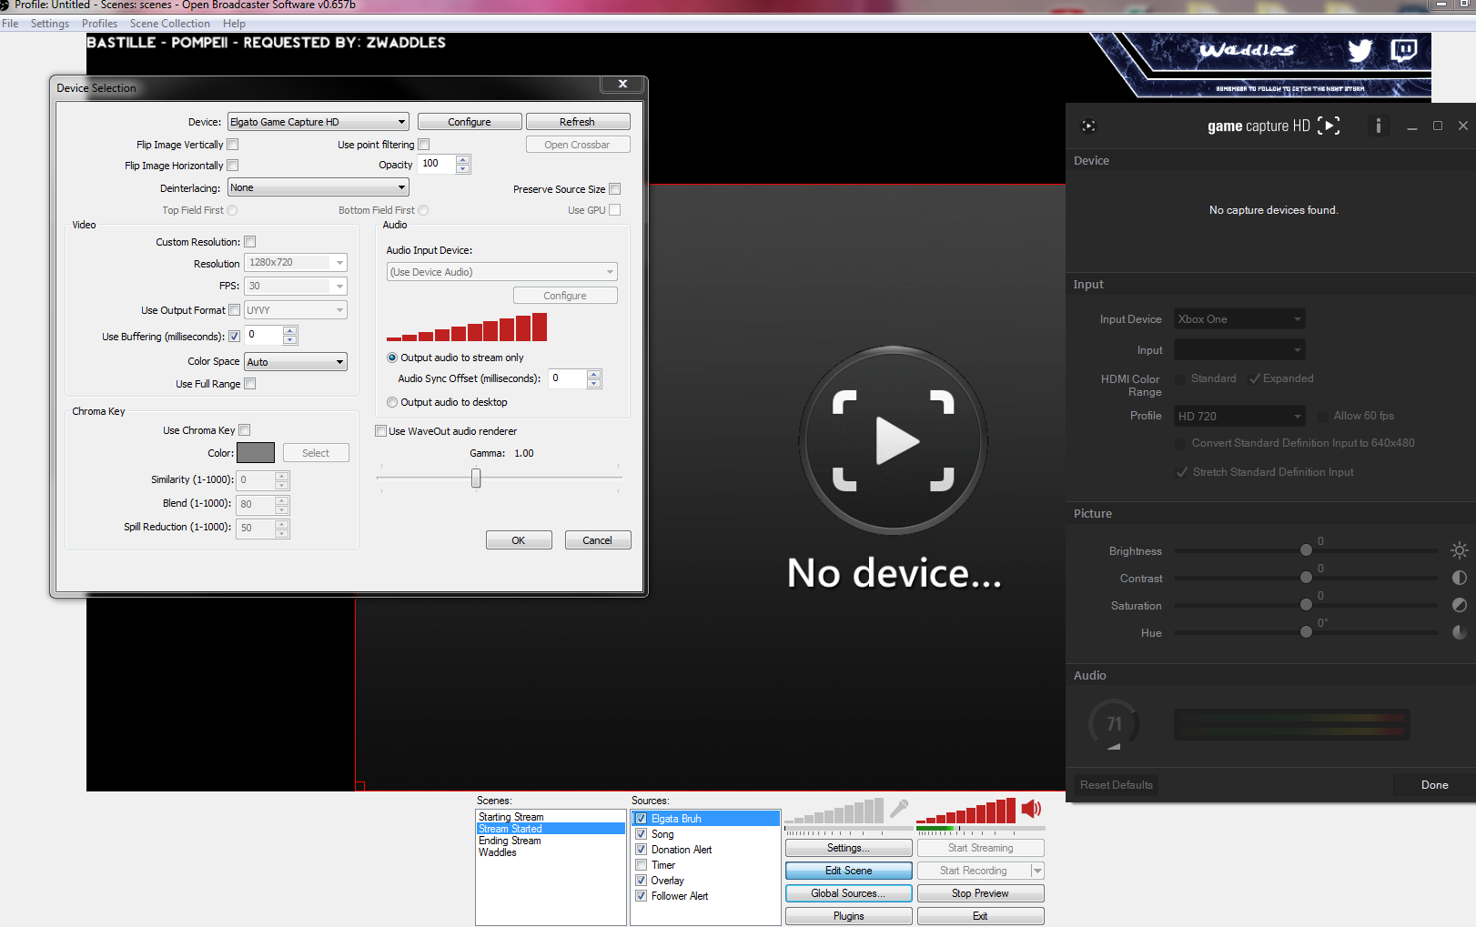Select the Ending Stream scene
The width and height of the screenshot is (1476, 927).
click(x=510, y=841)
